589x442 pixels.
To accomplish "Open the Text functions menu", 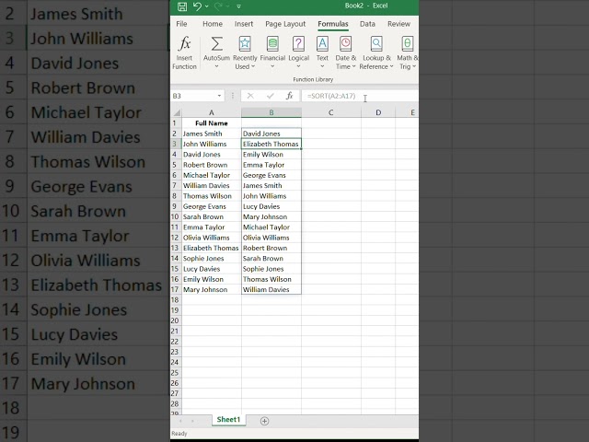I will (x=322, y=52).
